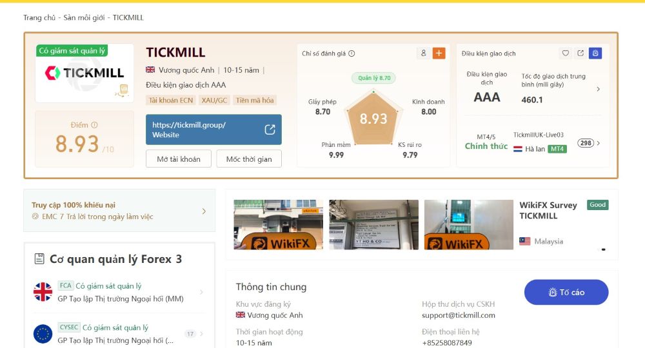Click the 298 count badge
The height and width of the screenshot is (348, 645).
point(586,143)
